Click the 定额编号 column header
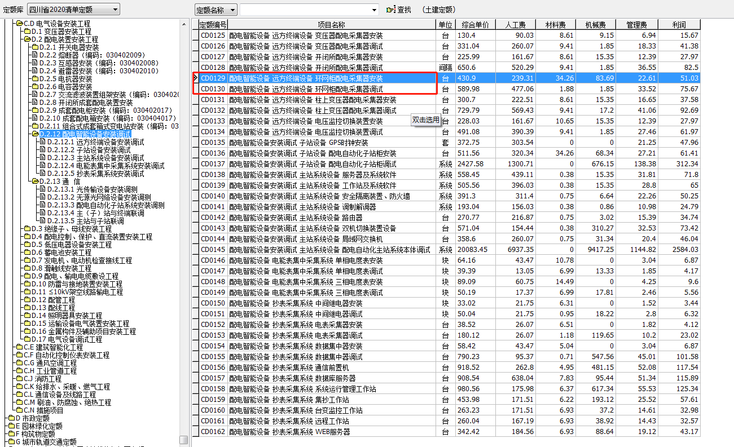The width and height of the screenshot is (734, 447). (x=213, y=25)
